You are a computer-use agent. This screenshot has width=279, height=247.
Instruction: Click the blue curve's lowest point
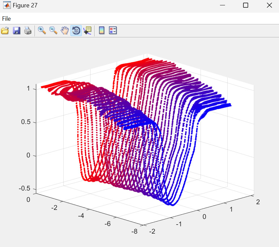(172, 205)
